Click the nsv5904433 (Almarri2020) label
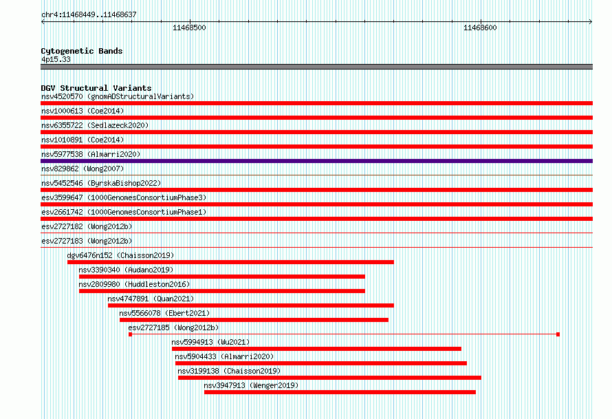612x419 pixels. 224,356
